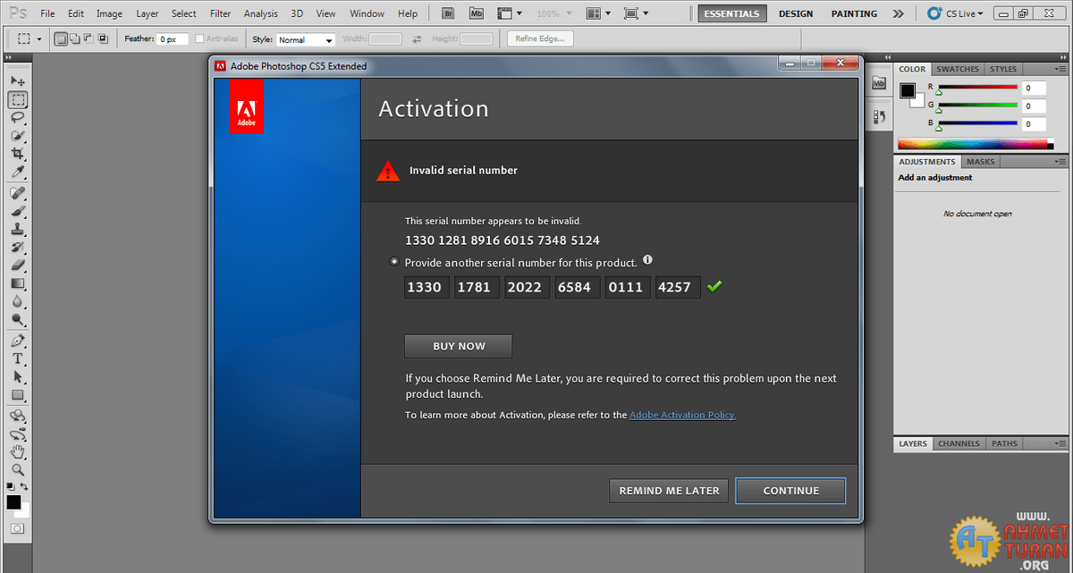Viewport: 1073px width, 573px height.
Task: Choose Intersect with selection mode button
Action: pyautogui.click(x=103, y=39)
